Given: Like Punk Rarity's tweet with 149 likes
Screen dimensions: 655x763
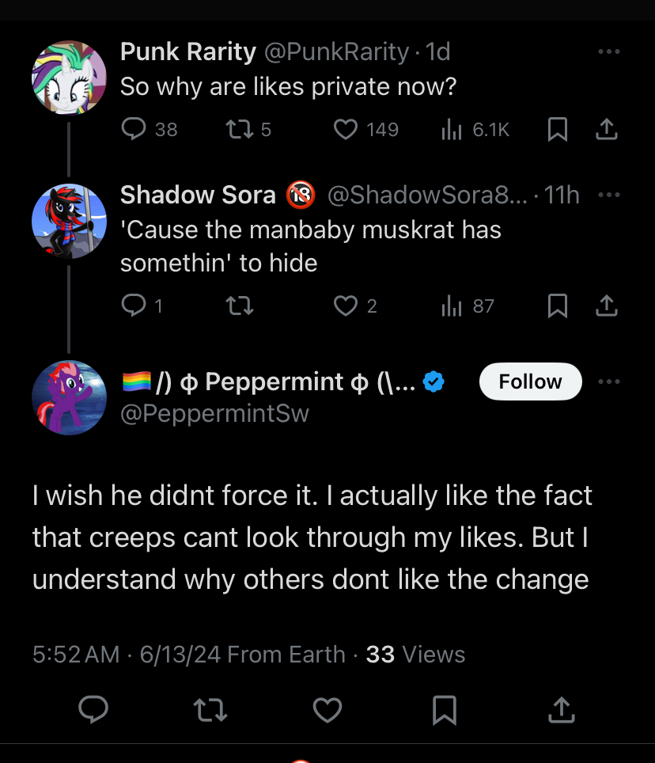Looking at the screenshot, I should click(346, 129).
